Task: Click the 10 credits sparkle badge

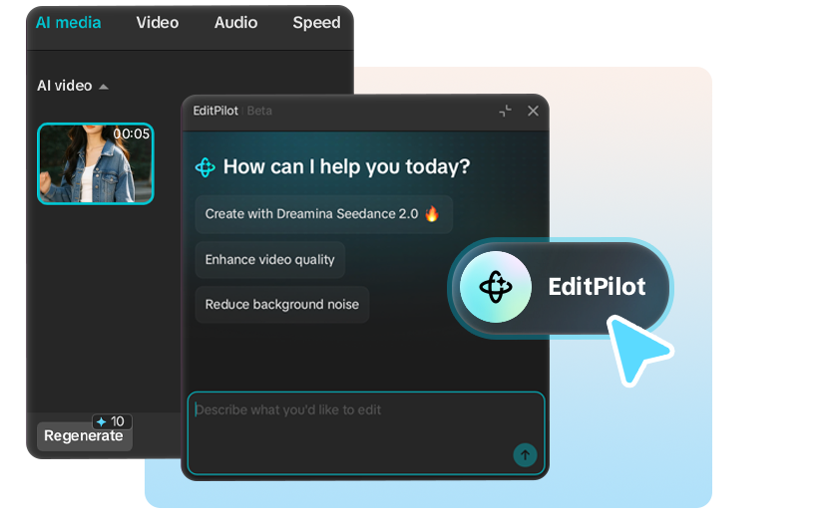Action: pos(112,421)
